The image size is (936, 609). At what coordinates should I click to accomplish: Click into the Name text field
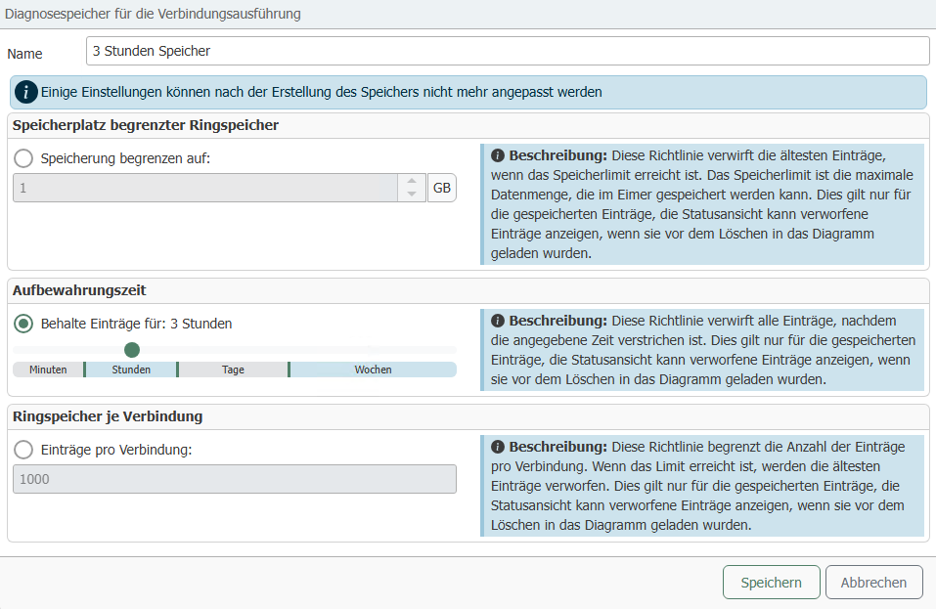coord(507,51)
